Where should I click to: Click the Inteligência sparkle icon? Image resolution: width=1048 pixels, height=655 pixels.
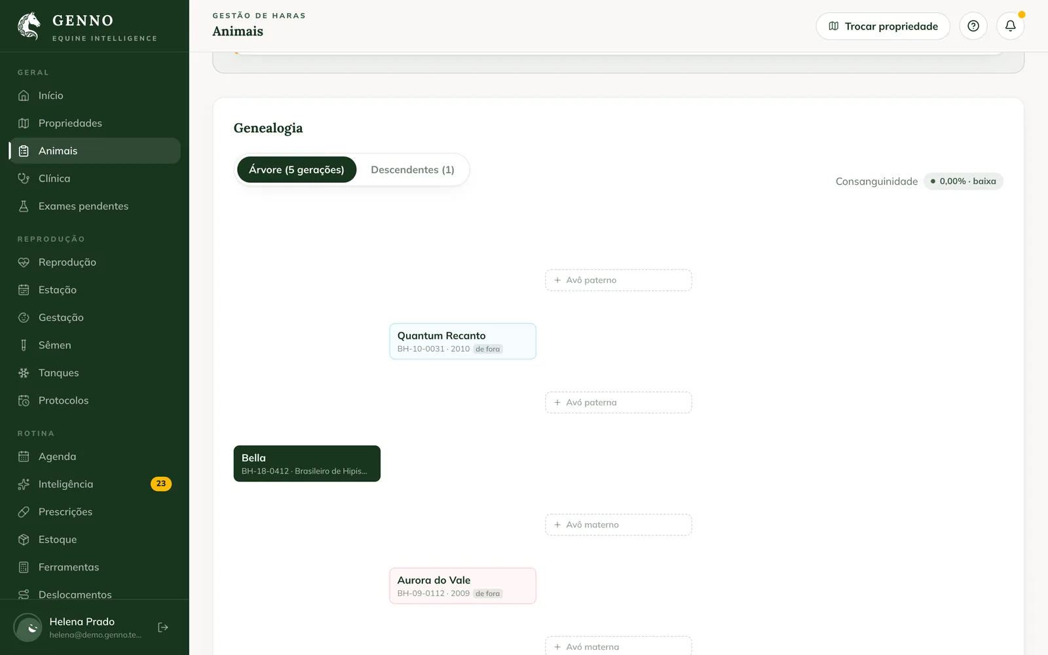[24, 484]
